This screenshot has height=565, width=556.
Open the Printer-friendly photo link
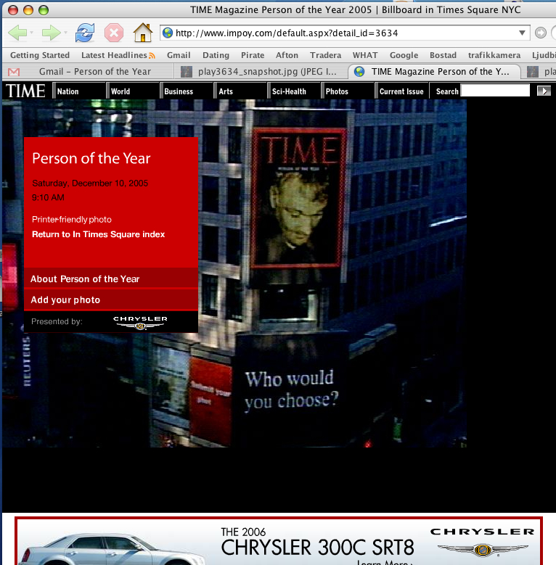click(x=72, y=220)
